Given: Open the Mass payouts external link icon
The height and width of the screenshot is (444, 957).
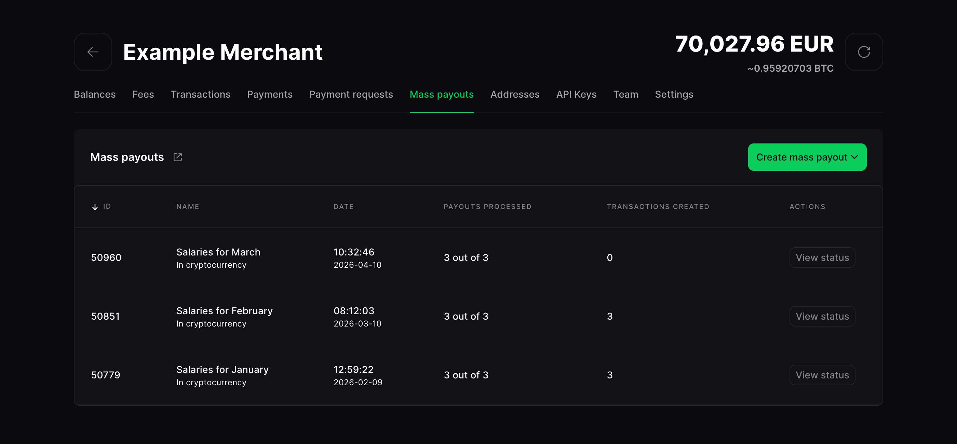Looking at the screenshot, I should [178, 157].
